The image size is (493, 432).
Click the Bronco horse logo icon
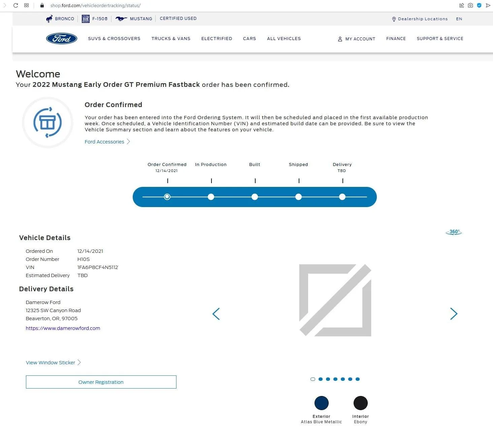[x=50, y=19]
